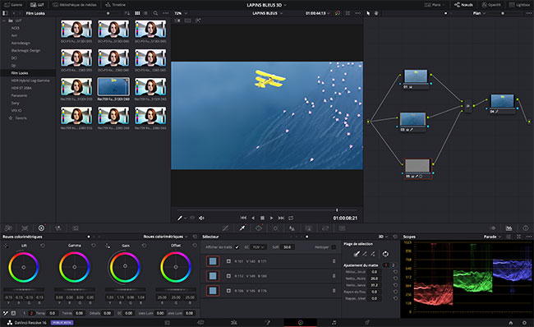
Task: Reset the Lift color wheel
Action: click(x=43, y=245)
